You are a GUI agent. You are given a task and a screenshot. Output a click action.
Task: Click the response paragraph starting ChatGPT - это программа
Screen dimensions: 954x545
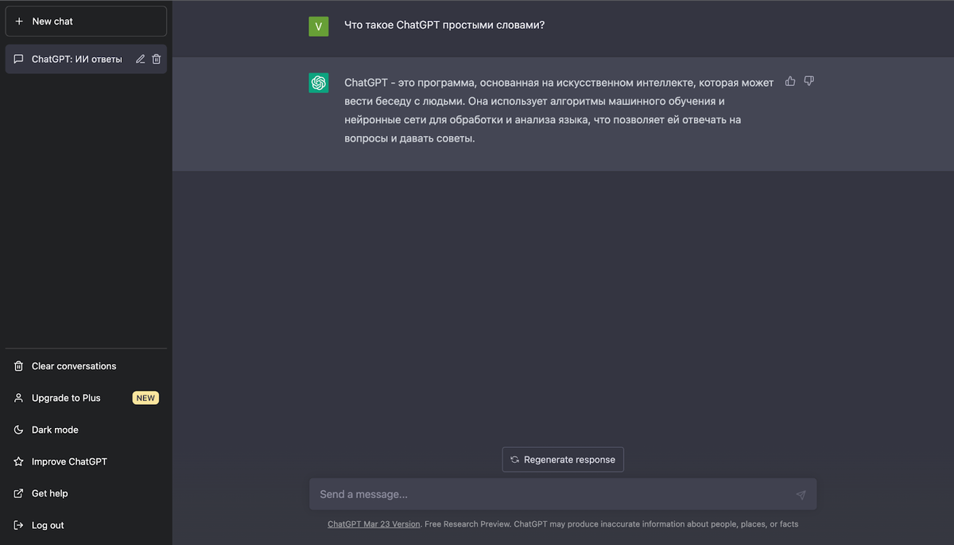coord(559,111)
